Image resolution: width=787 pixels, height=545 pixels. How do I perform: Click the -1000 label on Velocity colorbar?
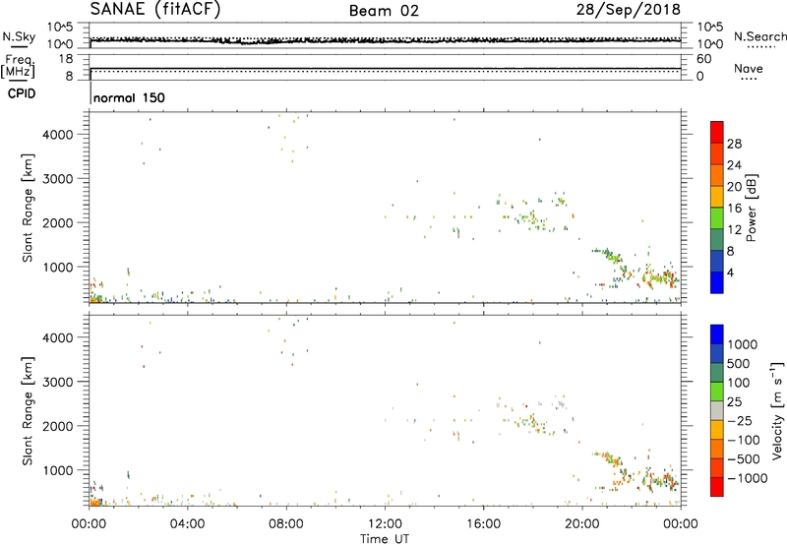748,478
